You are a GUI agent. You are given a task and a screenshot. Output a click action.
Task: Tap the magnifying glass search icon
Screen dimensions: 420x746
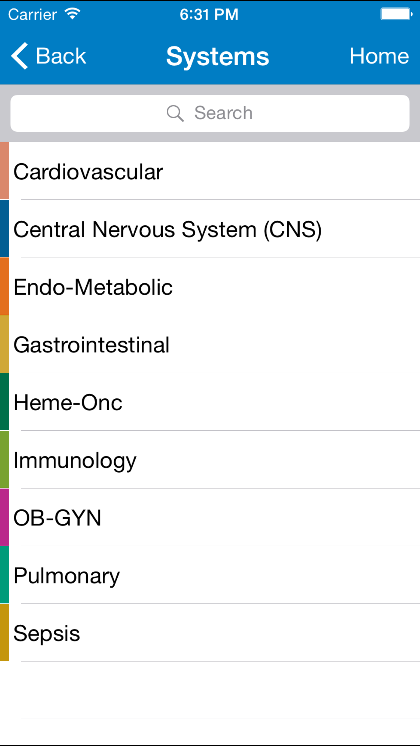[175, 113]
